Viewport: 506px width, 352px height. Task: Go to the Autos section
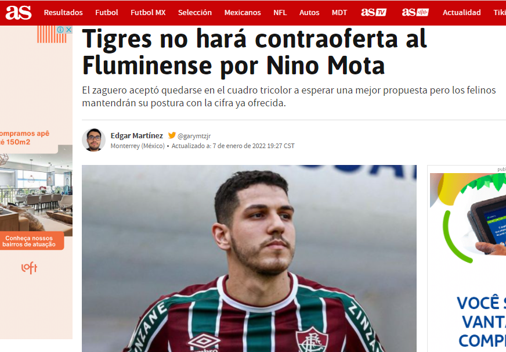click(309, 13)
